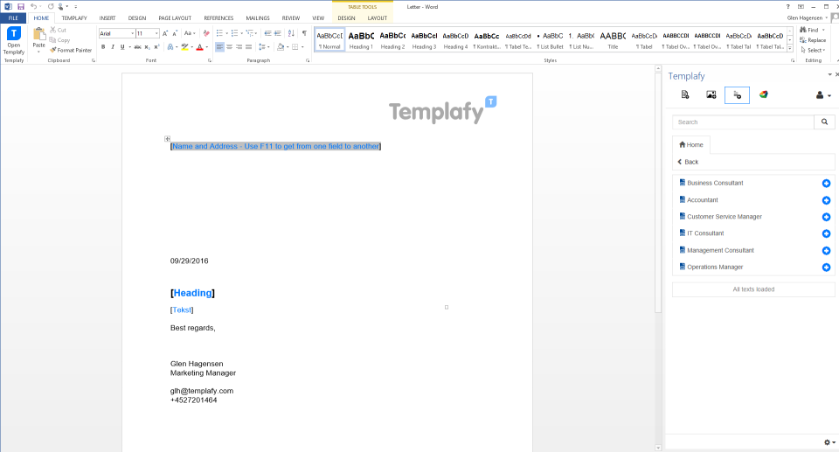Toggle Italic formatting
839x452 pixels.
pos(113,47)
